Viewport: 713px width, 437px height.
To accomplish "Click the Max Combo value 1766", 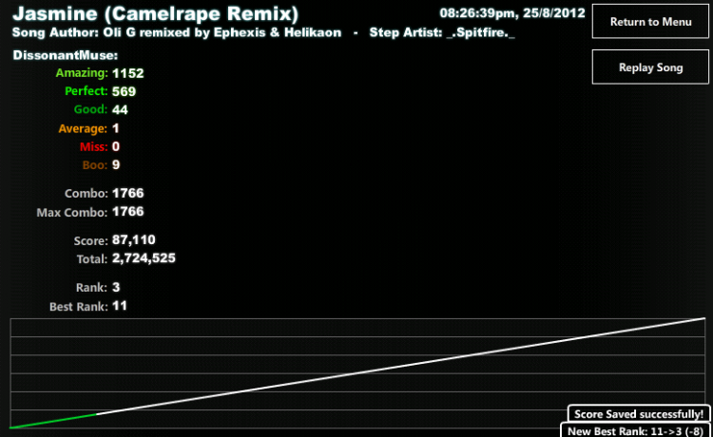I will click(127, 211).
